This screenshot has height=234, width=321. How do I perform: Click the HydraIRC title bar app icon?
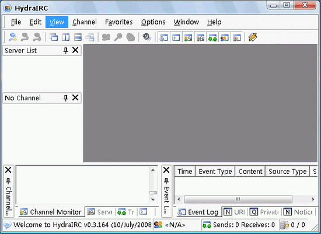tap(8, 8)
